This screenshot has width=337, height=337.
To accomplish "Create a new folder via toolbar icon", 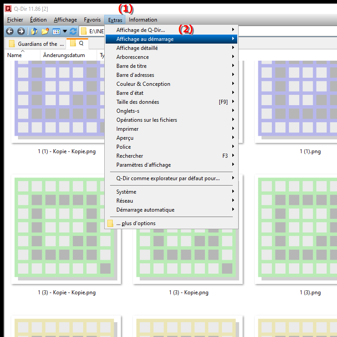I will pos(45,31).
